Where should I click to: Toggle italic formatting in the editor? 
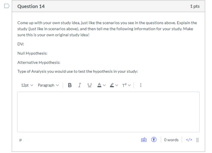[79, 85]
